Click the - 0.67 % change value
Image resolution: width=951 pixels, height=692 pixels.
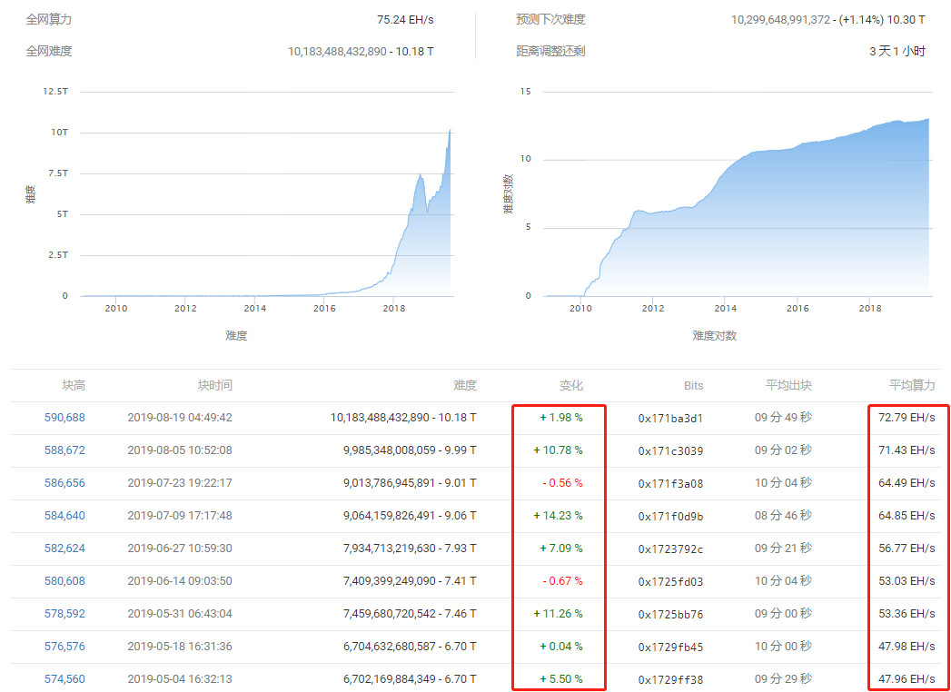563,581
